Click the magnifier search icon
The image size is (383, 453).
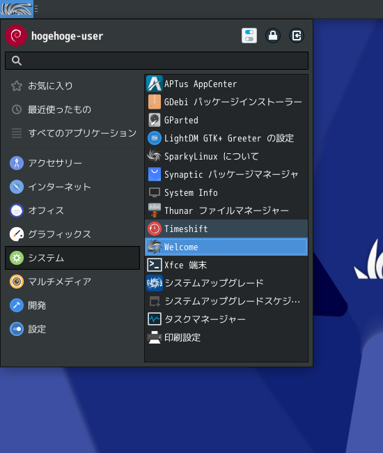point(17,61)
